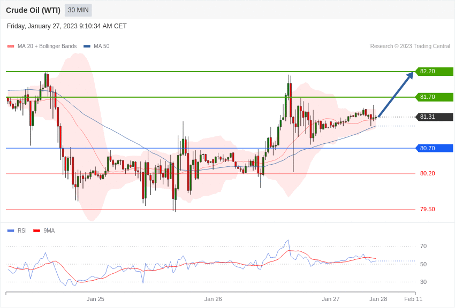Click the 82.20 green resistance label

[x=434, y=71]
